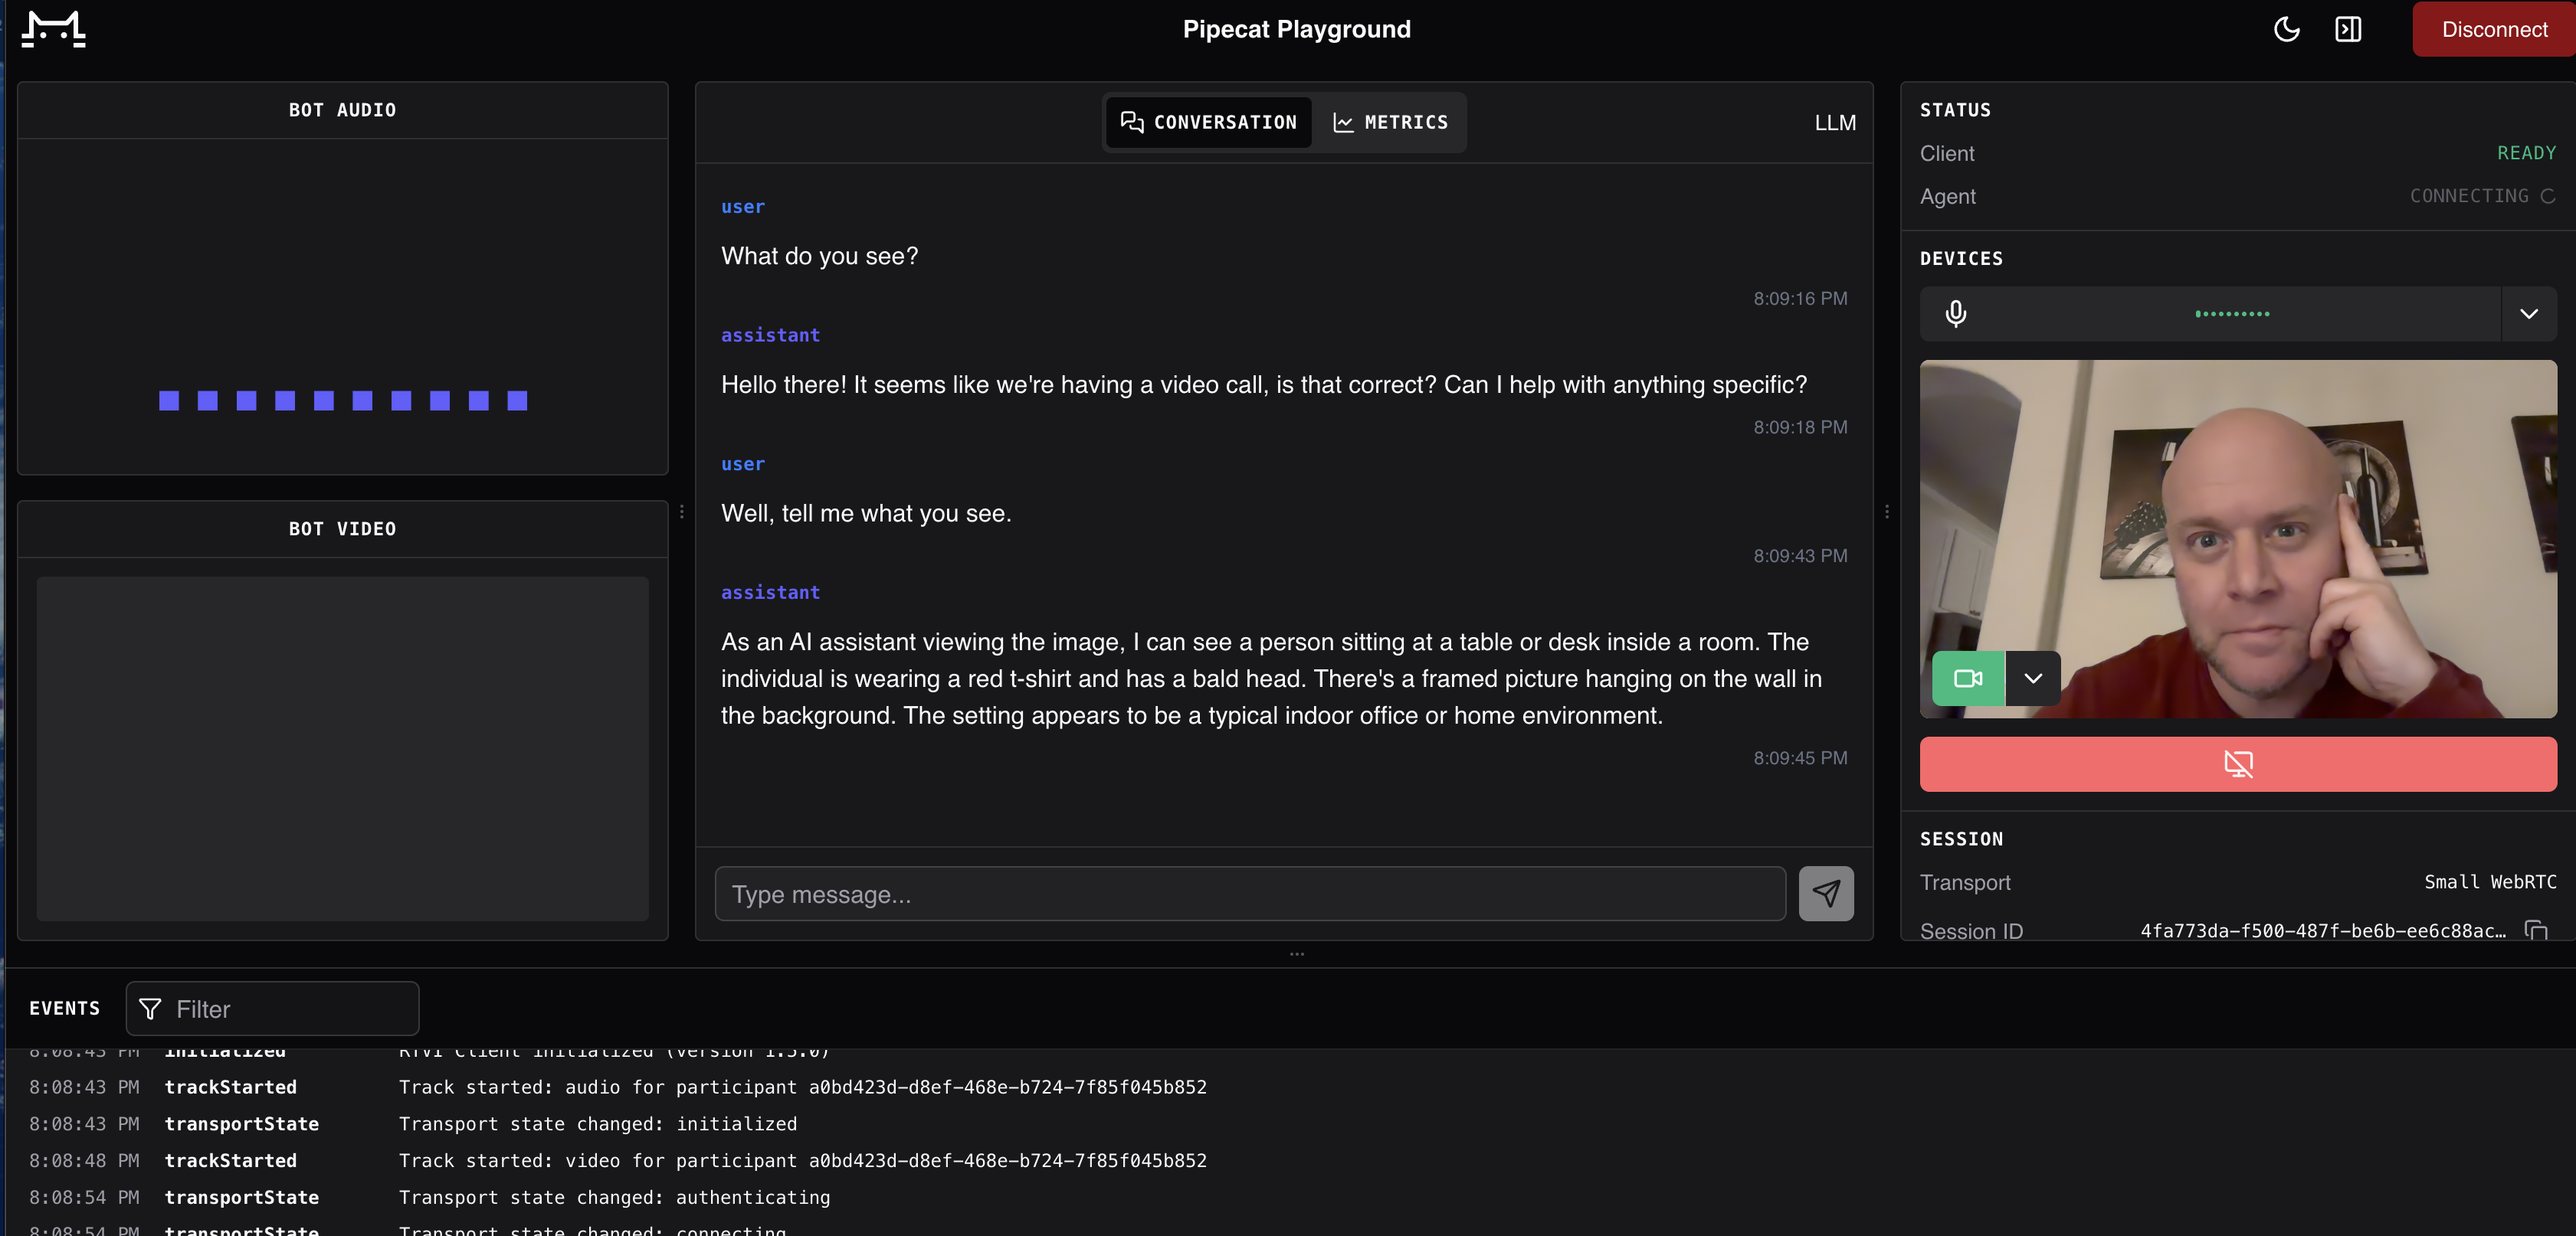Click the filter icon in the Events bar

pyautogui.click(x=150, y=1009)
